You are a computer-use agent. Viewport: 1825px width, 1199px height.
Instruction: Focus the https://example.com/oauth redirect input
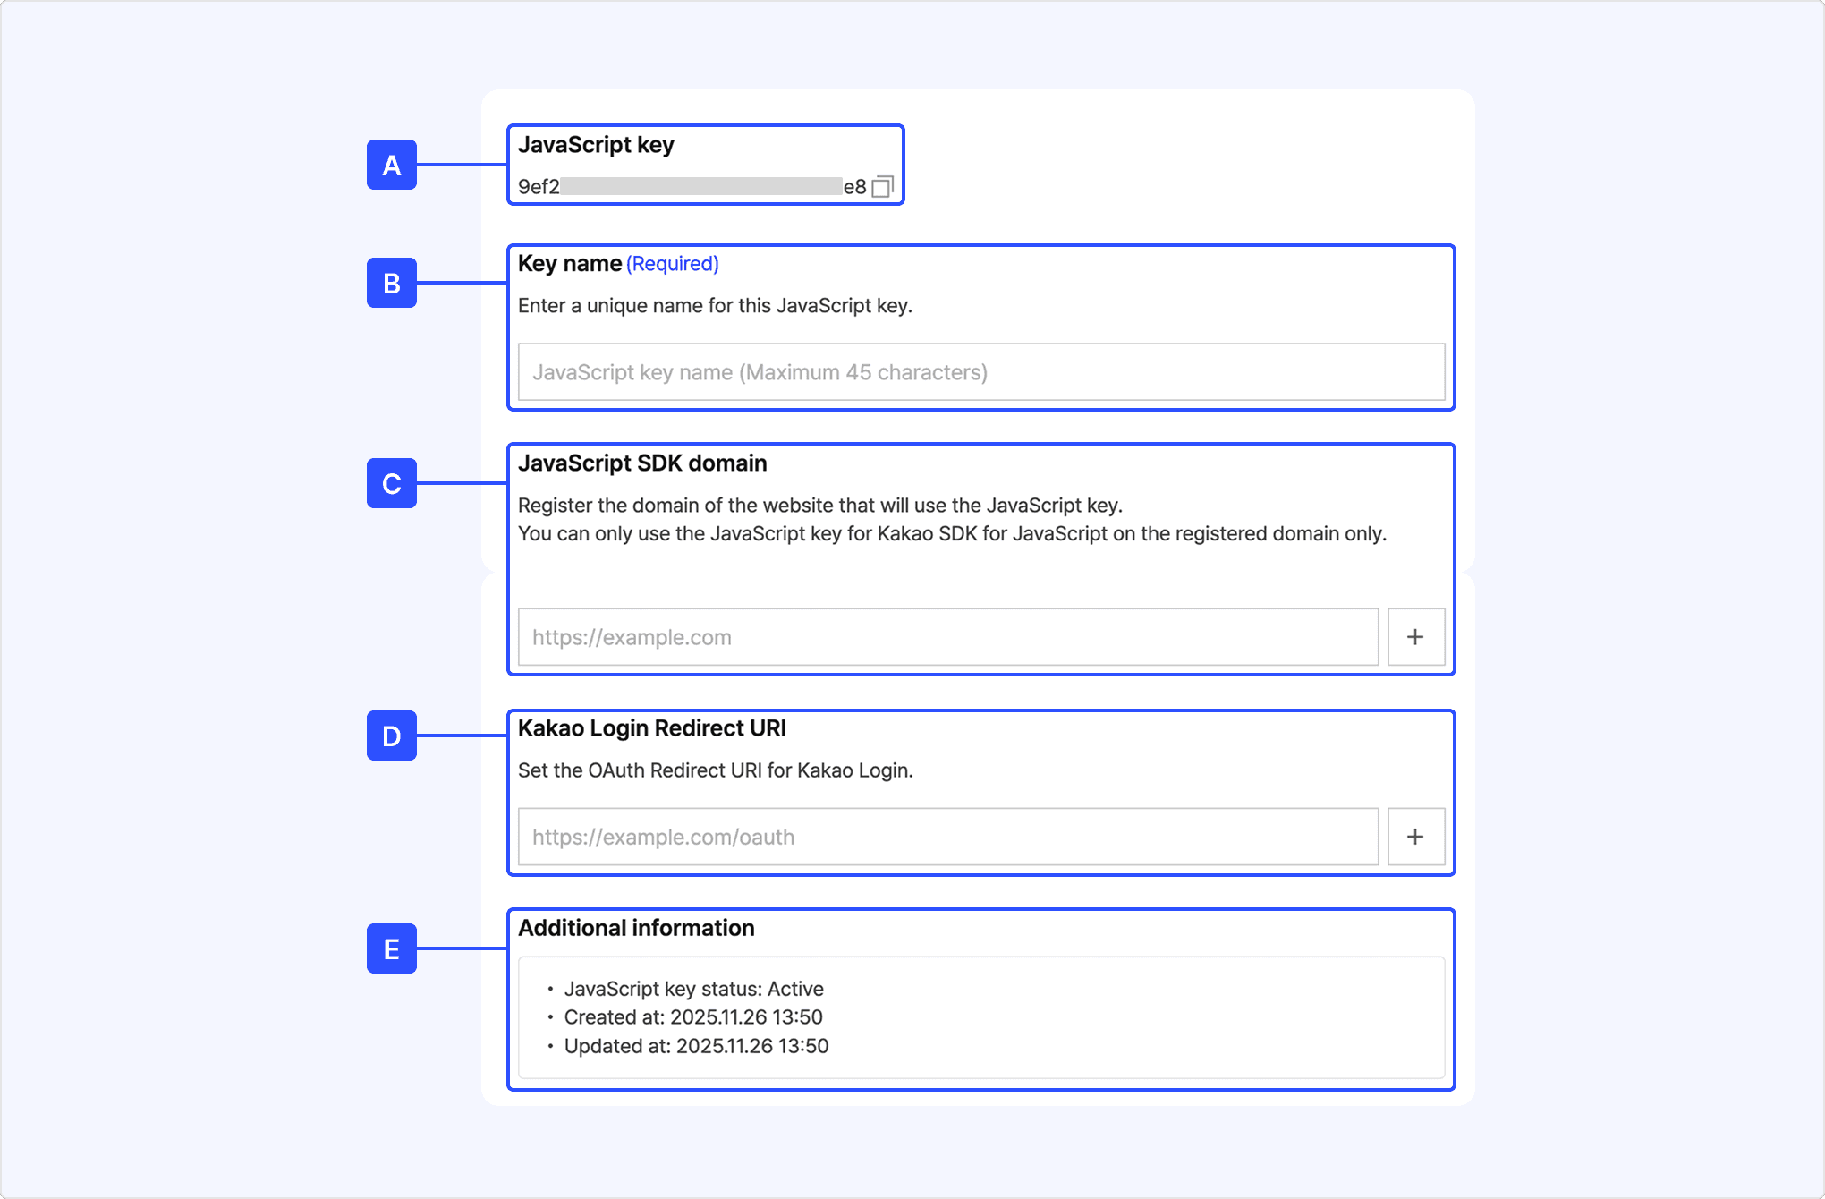point(947,837)
